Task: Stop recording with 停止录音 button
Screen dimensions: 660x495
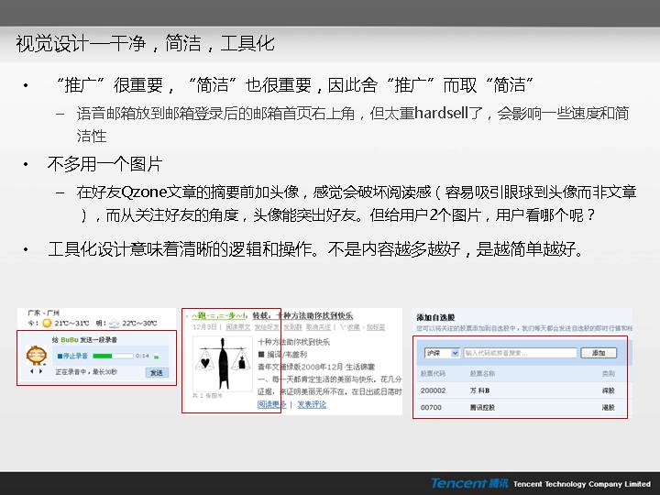Action: [x=71, y=355]
